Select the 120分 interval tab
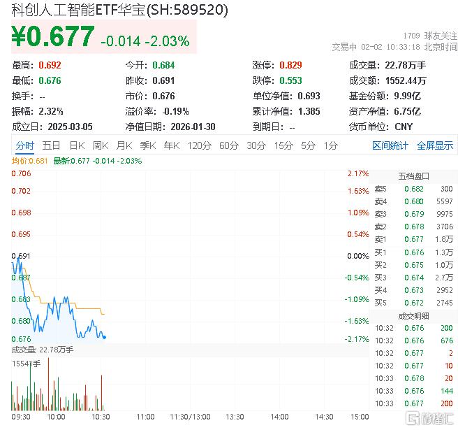This screenshot has width=458, height=430. pos(199,145)
